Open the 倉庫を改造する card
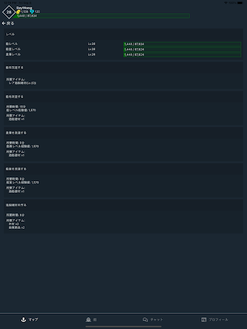This screenshot has width=247, height=329. point(123,145)
